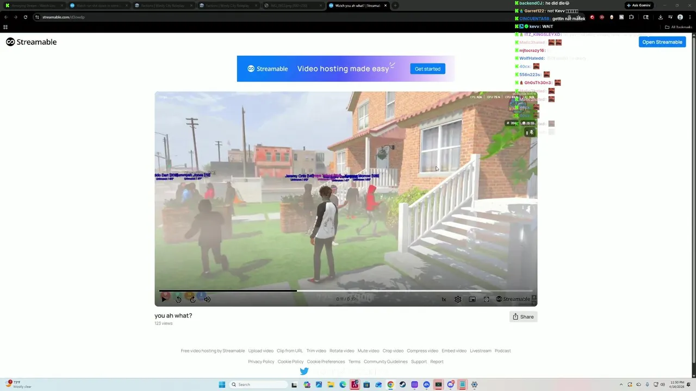696x391 pixels.
Task: Seek on the video progress bar
Action: [346, 291]
